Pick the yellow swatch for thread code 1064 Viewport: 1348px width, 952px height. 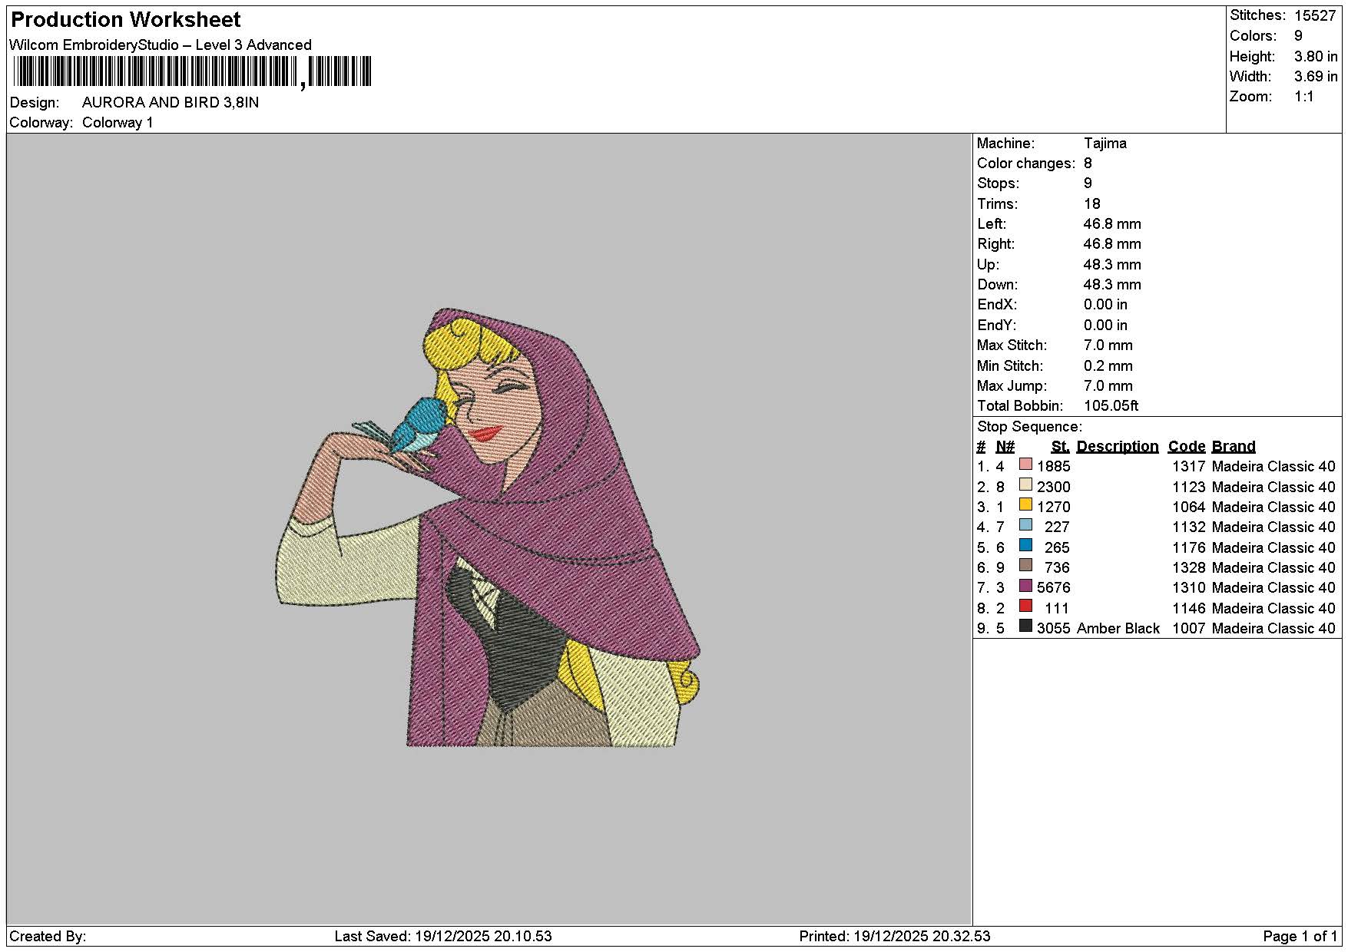[1025, 504]
